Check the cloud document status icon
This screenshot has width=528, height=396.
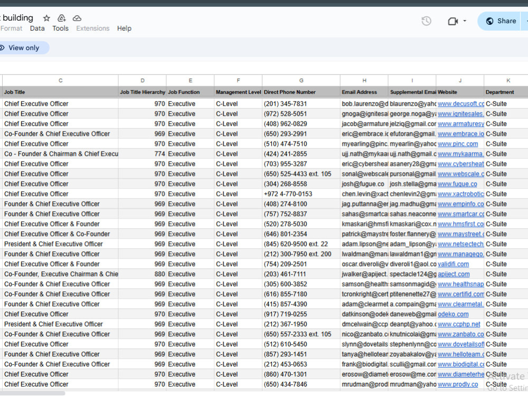point(77,18)
